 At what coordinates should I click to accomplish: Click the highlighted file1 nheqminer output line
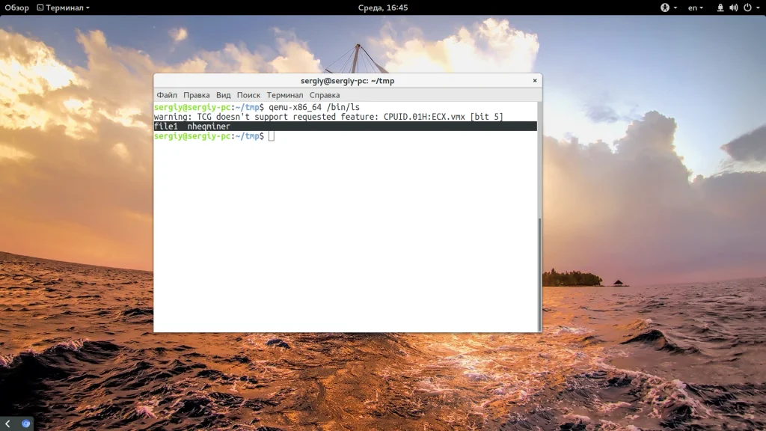click(346, 126)
